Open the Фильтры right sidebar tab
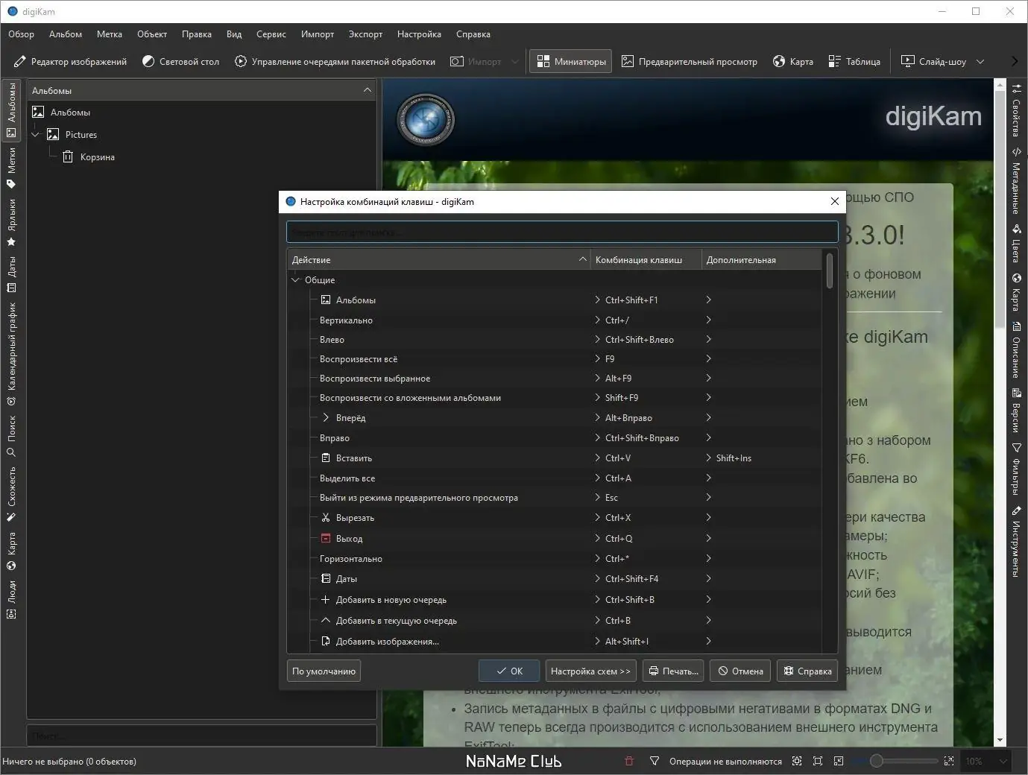Screen dimensions: 1028x775 pos(1016,469)
